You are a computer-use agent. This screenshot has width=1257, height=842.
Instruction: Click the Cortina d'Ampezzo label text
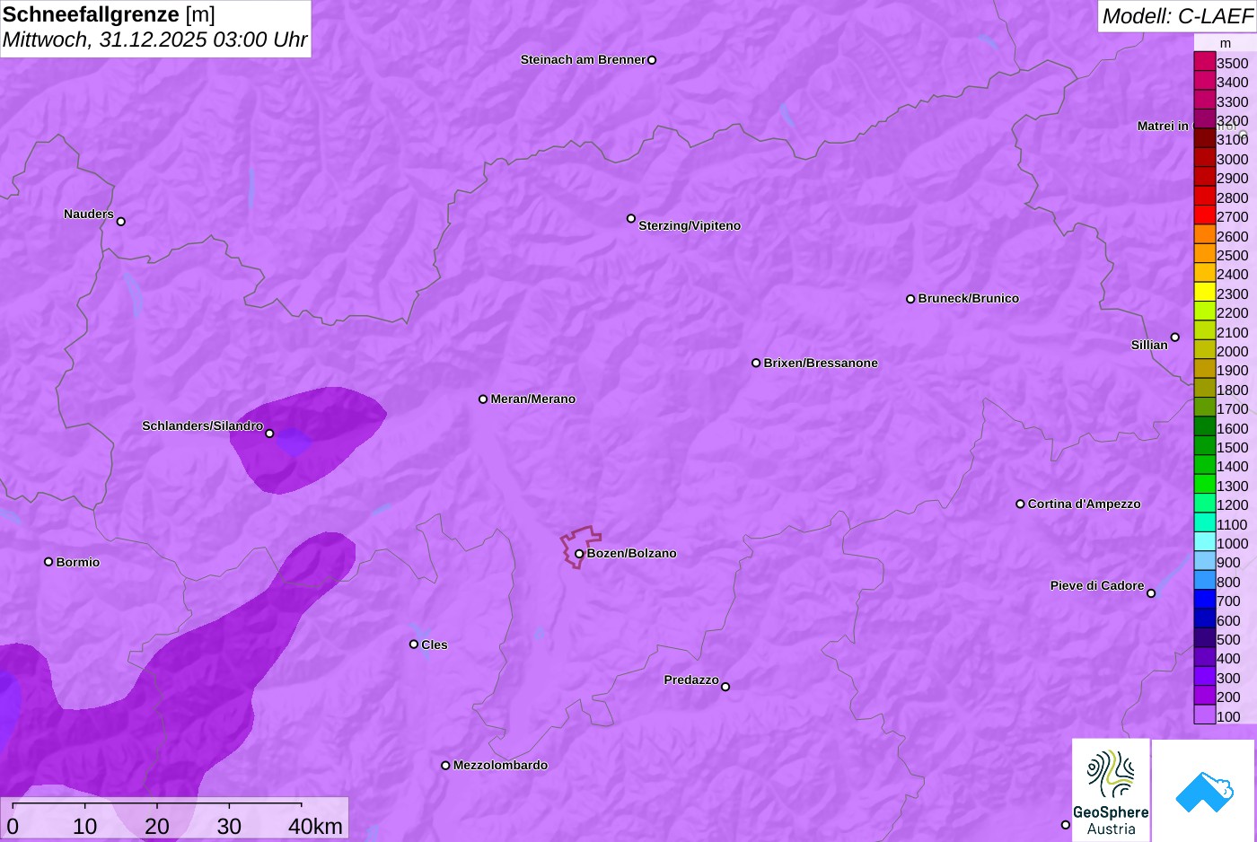1085,504
